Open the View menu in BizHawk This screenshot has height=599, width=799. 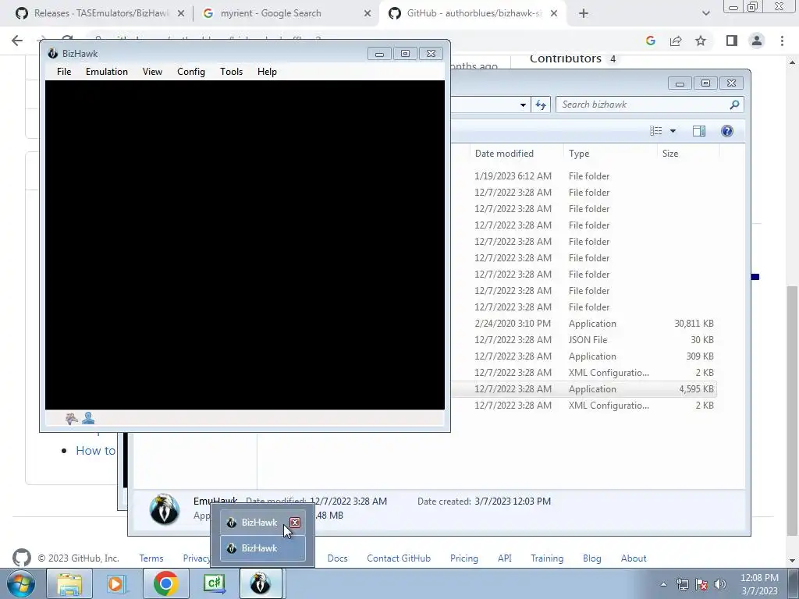152,72
